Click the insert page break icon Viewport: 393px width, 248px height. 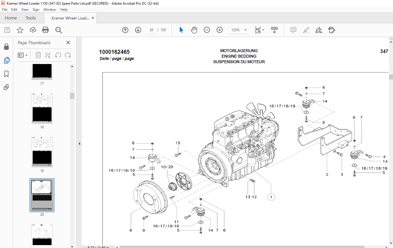click(x=48, y=55)
